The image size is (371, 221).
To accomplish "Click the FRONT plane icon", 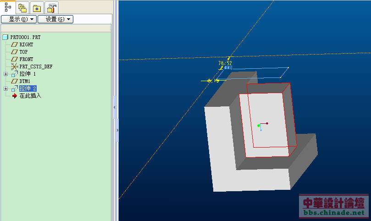I will click(x=14, y=59).
